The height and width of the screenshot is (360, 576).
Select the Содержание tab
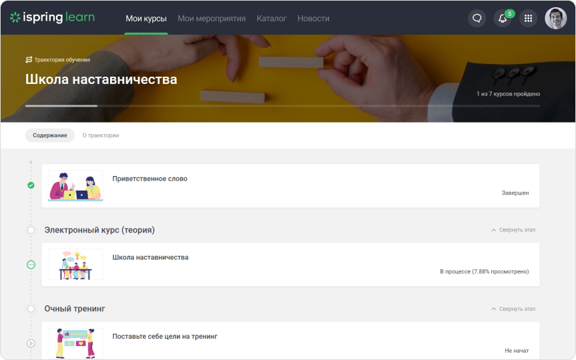(50, 135)
